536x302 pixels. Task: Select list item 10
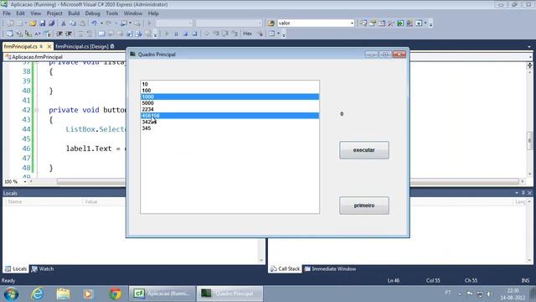point(229,84)
